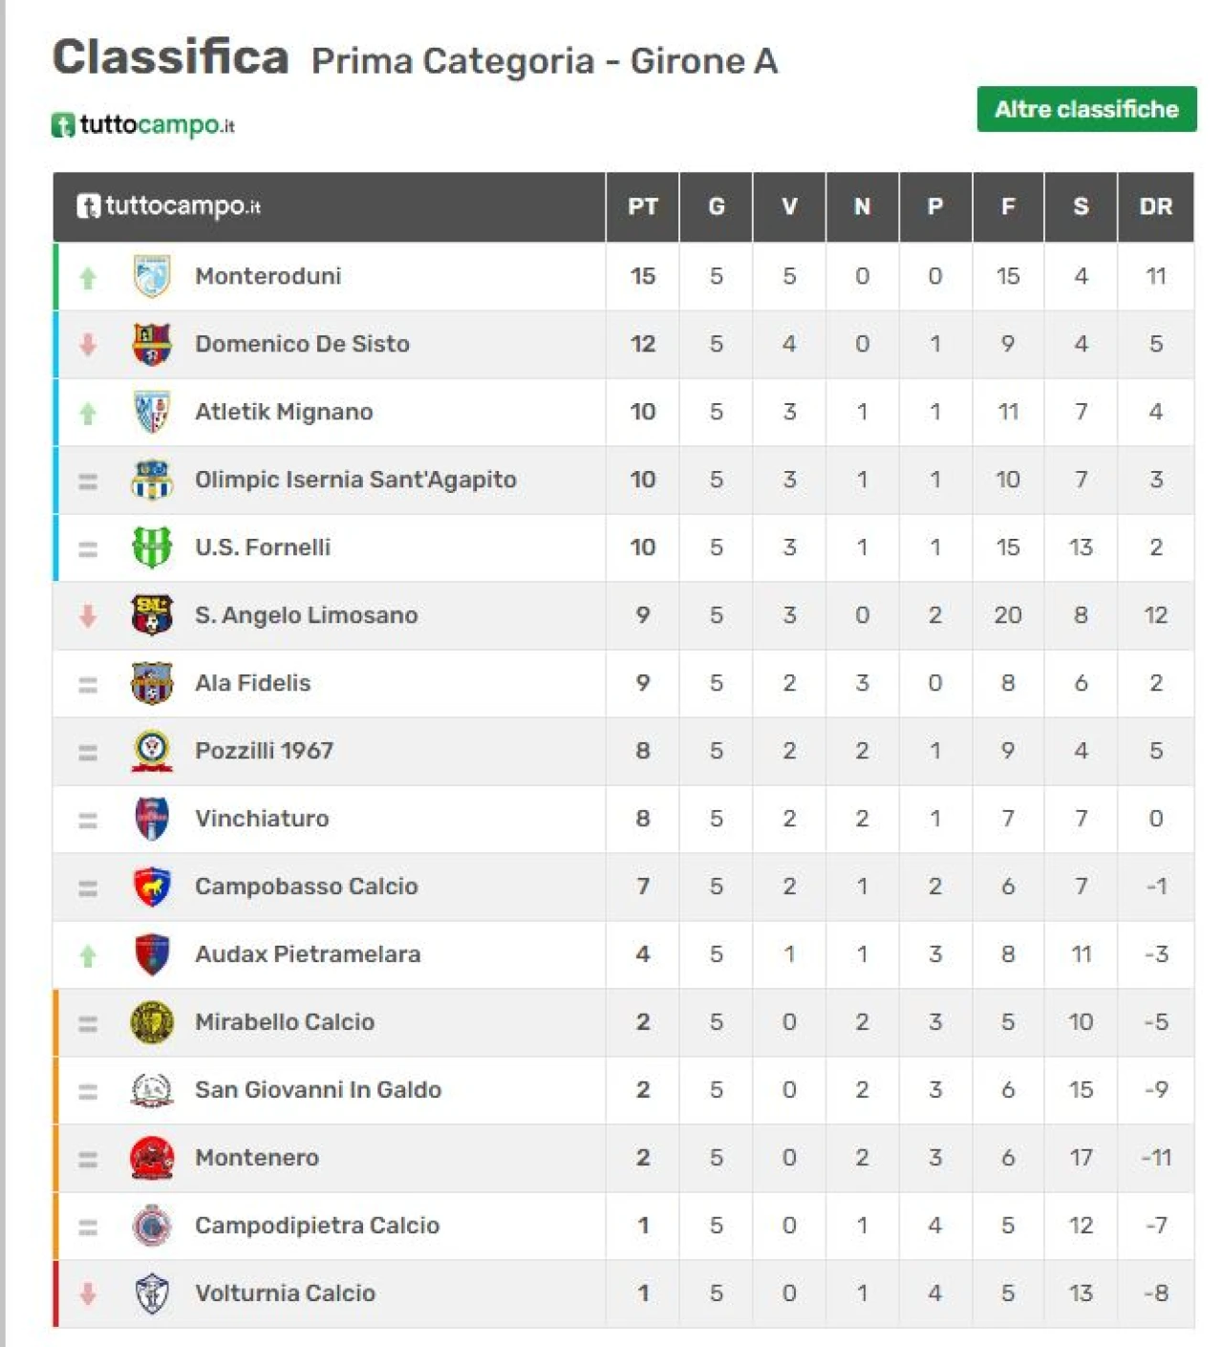Click the Volturnia Calcio shield crest
This screenshot has height=1347, width=1223.
click(x=151, y=1294)
